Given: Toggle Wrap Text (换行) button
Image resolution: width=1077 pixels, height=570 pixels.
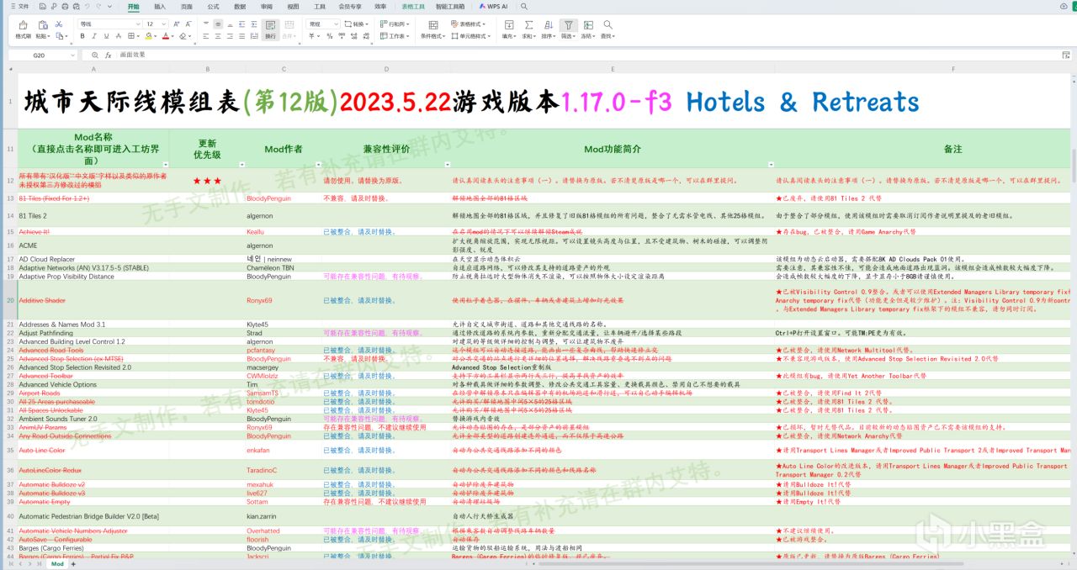Looking at the screenshot, I should (x=269, y=29).
